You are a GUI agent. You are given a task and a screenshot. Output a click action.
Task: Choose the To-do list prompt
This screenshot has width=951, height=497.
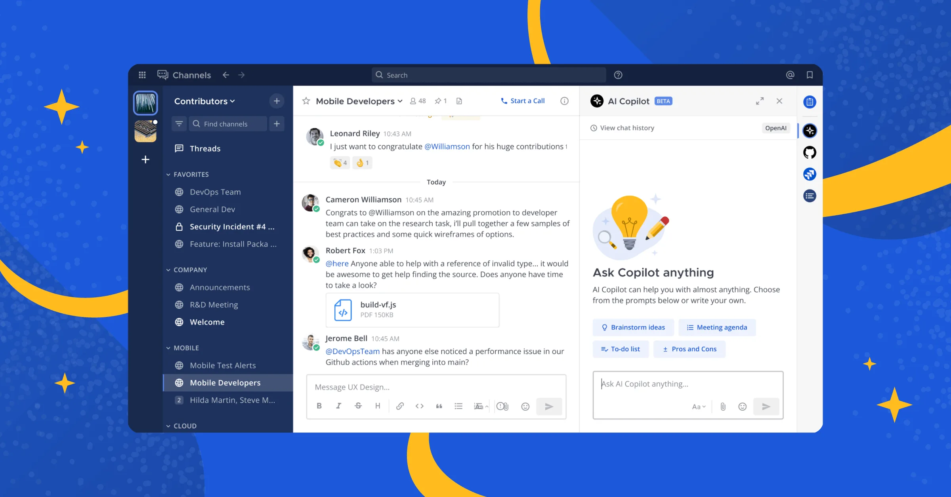(x=621, y=349)
